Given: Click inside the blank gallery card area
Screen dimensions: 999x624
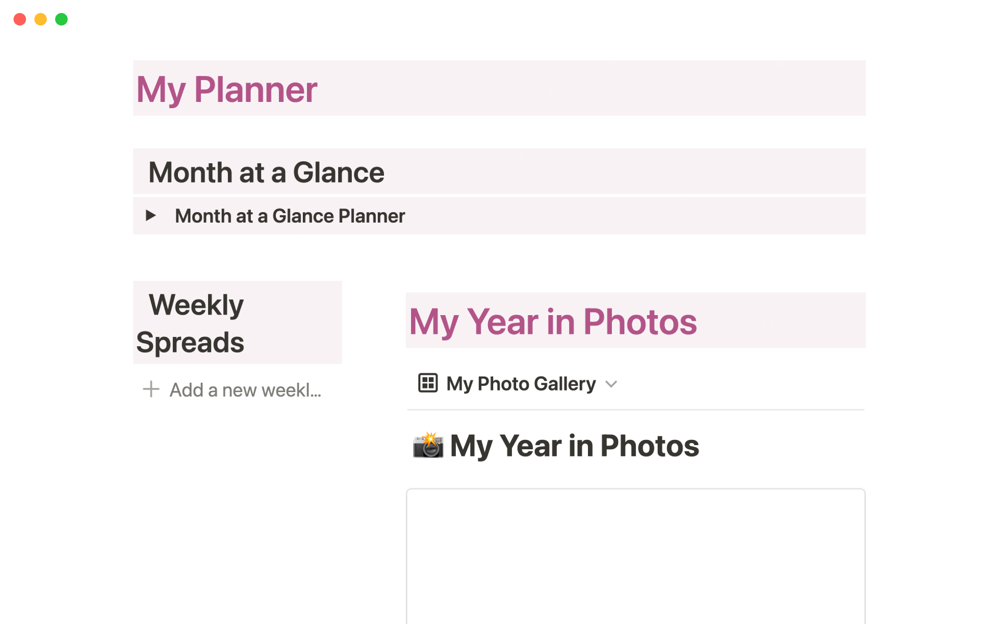Looking at the screenshot, I should click(635, 556).
